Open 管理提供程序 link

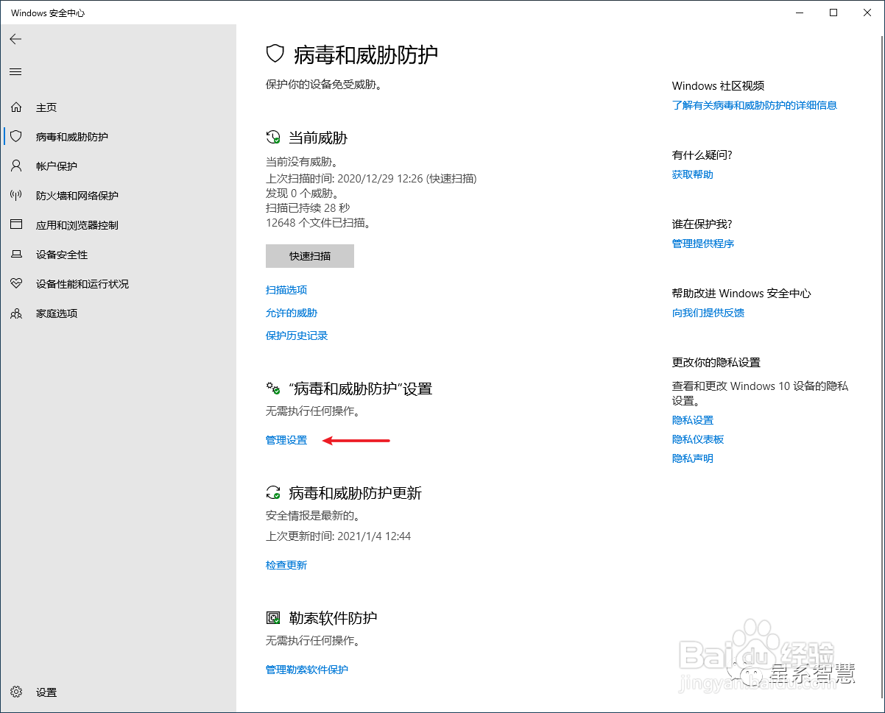point(703,244)
